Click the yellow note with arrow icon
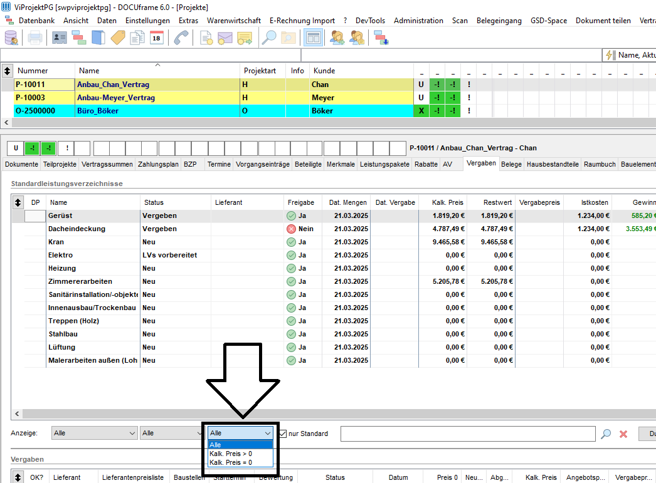 [x=245, y=38]
